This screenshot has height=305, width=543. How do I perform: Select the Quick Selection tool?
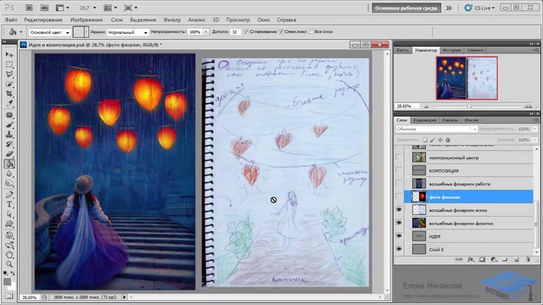(x=9, y=84)
